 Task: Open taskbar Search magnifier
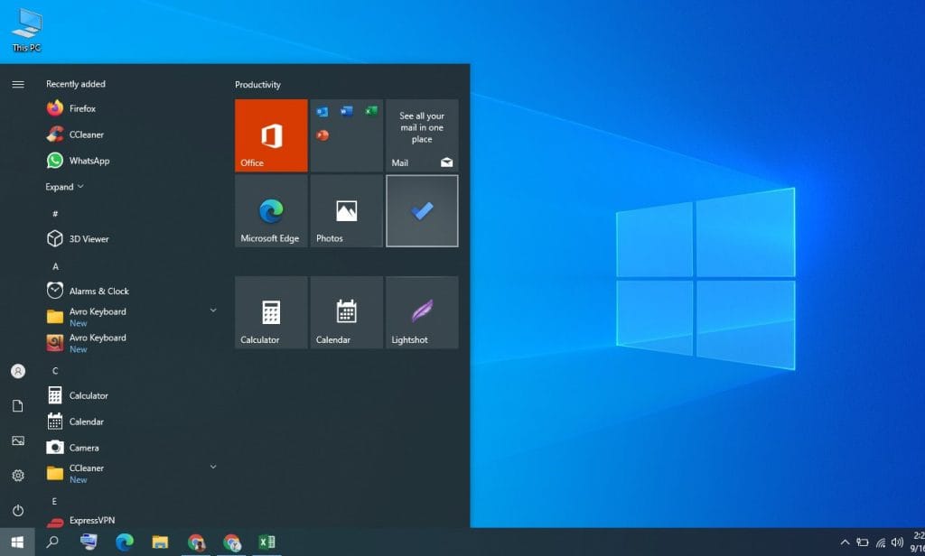(52, 542)
